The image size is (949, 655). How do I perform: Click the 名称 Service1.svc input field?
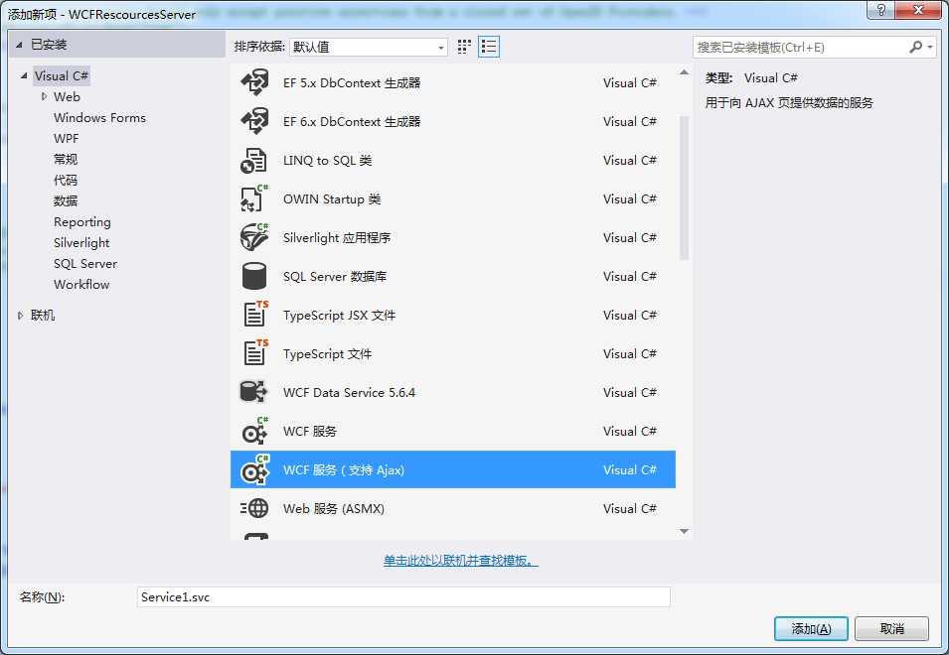[403, 597]
